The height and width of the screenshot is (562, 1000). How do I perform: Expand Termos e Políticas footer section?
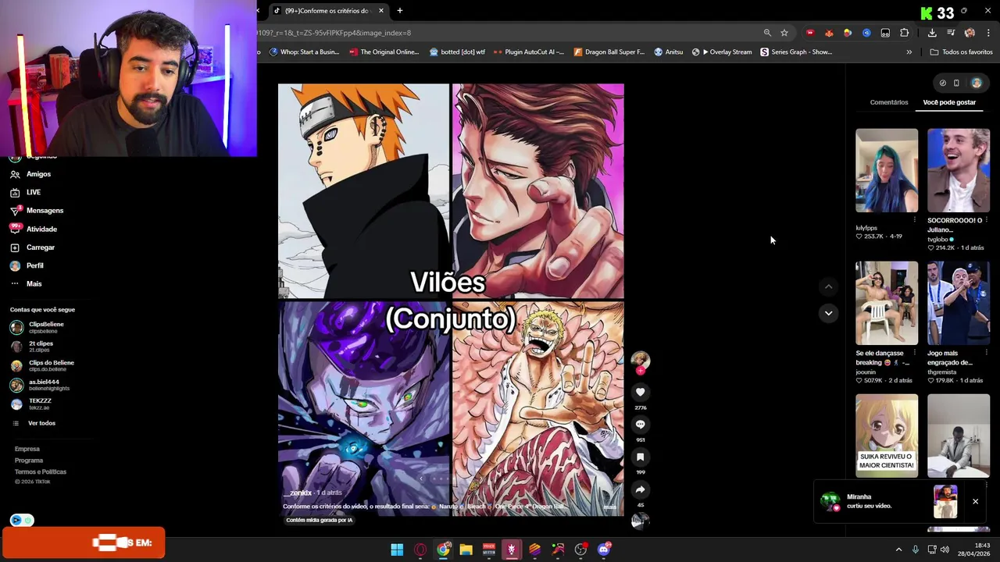point(41,471)
